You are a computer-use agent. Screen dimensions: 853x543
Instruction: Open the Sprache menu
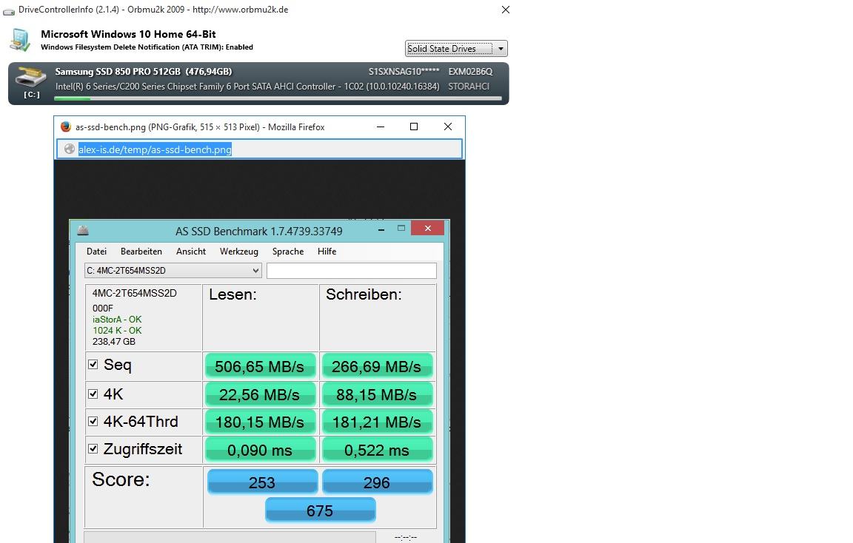tap(288, 251)
